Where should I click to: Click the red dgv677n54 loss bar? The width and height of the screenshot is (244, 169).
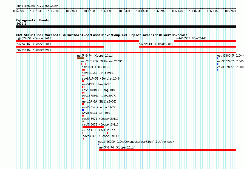(x=78, y=41)
